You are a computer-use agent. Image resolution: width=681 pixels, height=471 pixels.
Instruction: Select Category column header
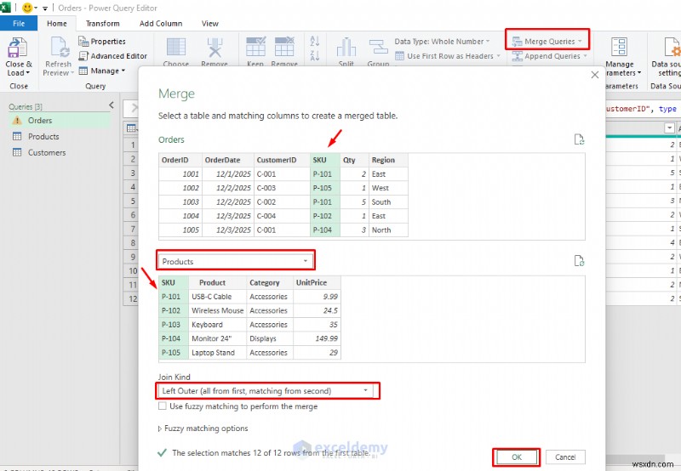tap(270, 282)
